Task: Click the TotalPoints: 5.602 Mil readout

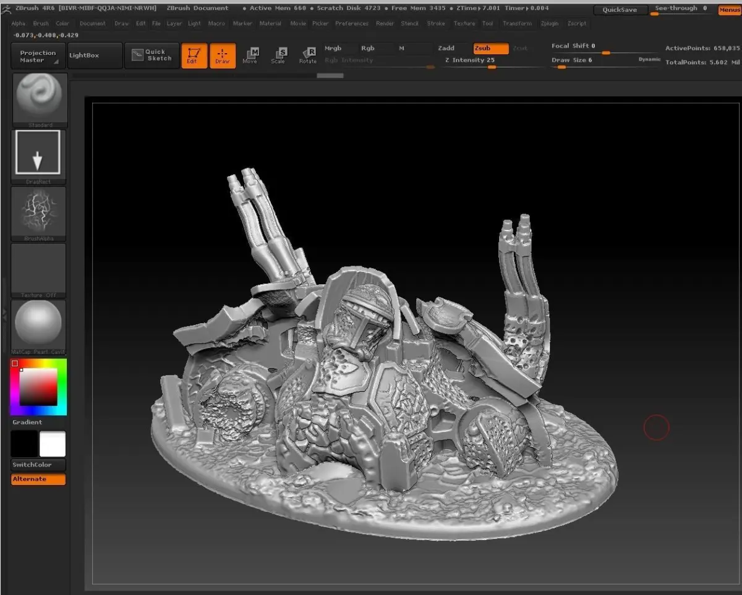Action: (702, 62)
